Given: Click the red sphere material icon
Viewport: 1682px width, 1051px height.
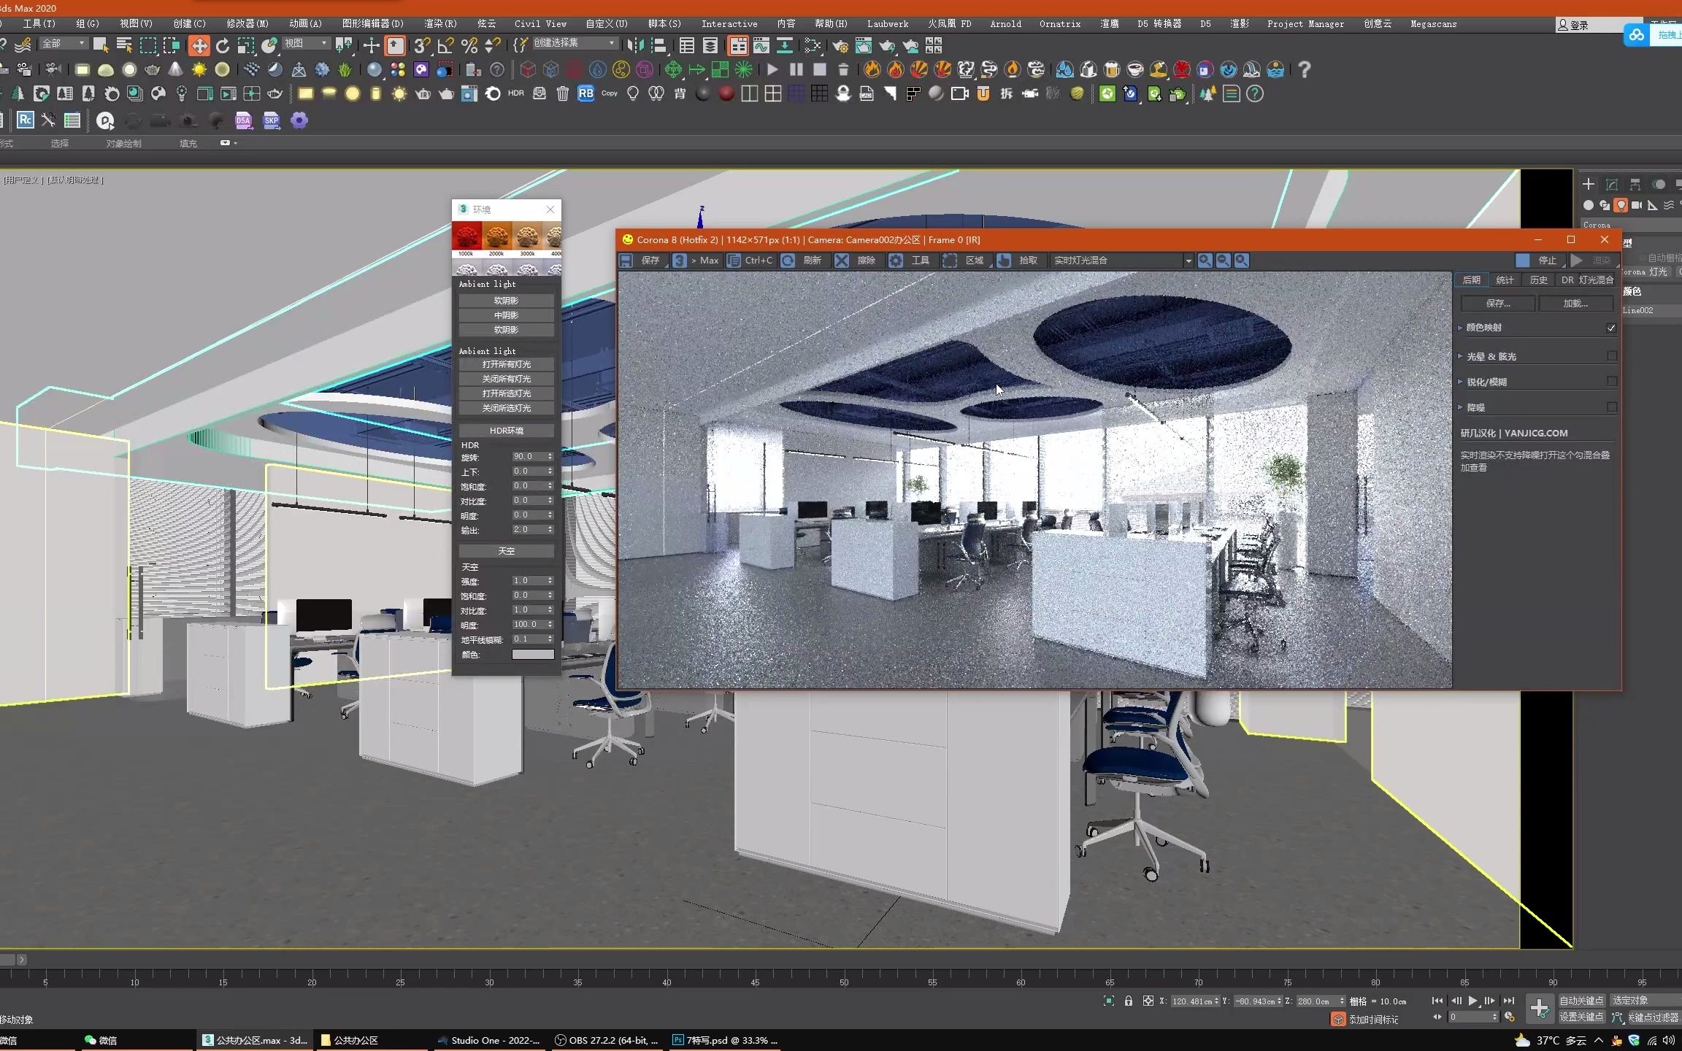Looking at the screenshot, I should pyautogui.click(x=726, y=93).
